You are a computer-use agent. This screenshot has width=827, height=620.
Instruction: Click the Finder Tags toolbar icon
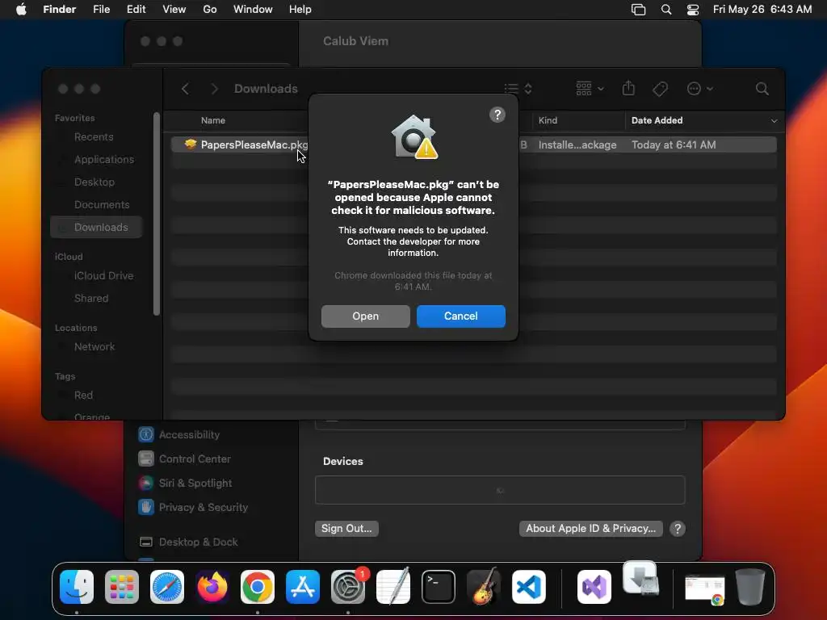pyautogui.click(x=660, y=89)
